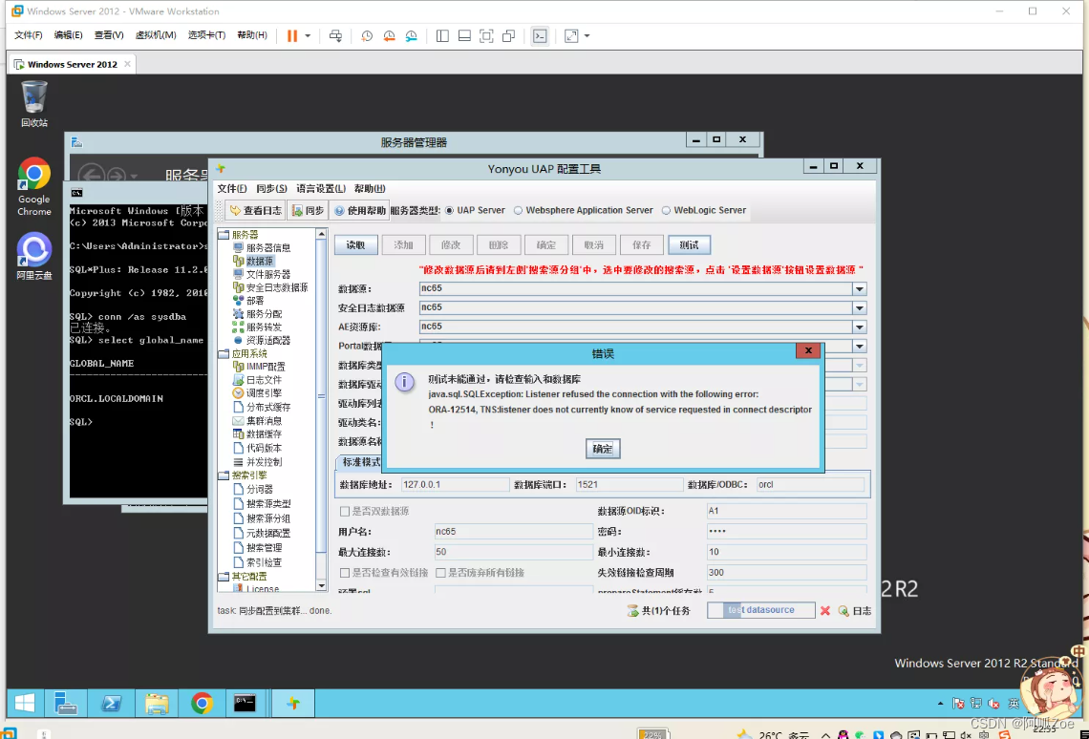Click the red X cancel-task icon in the status bar

(825, 611)
